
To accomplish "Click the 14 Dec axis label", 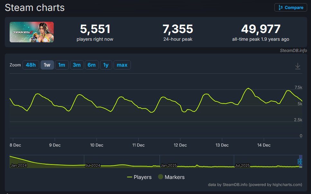I will coord(264,145).
